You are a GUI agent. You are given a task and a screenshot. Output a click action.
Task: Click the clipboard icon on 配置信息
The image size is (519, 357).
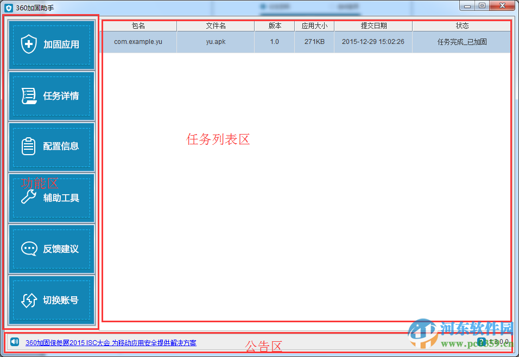(28, 146)
